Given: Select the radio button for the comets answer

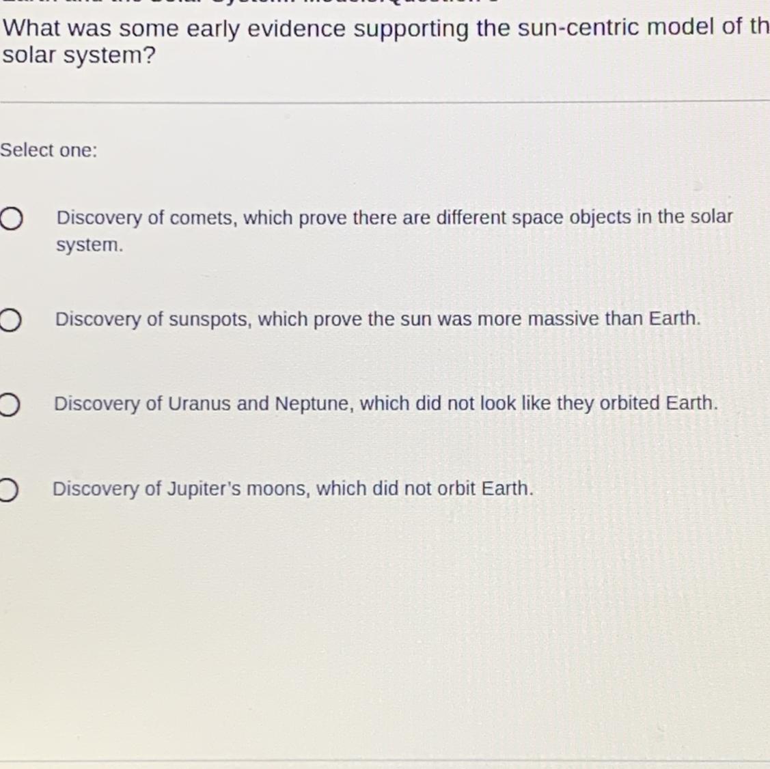Looking at the screenshot, I should (x=11, y=219).
